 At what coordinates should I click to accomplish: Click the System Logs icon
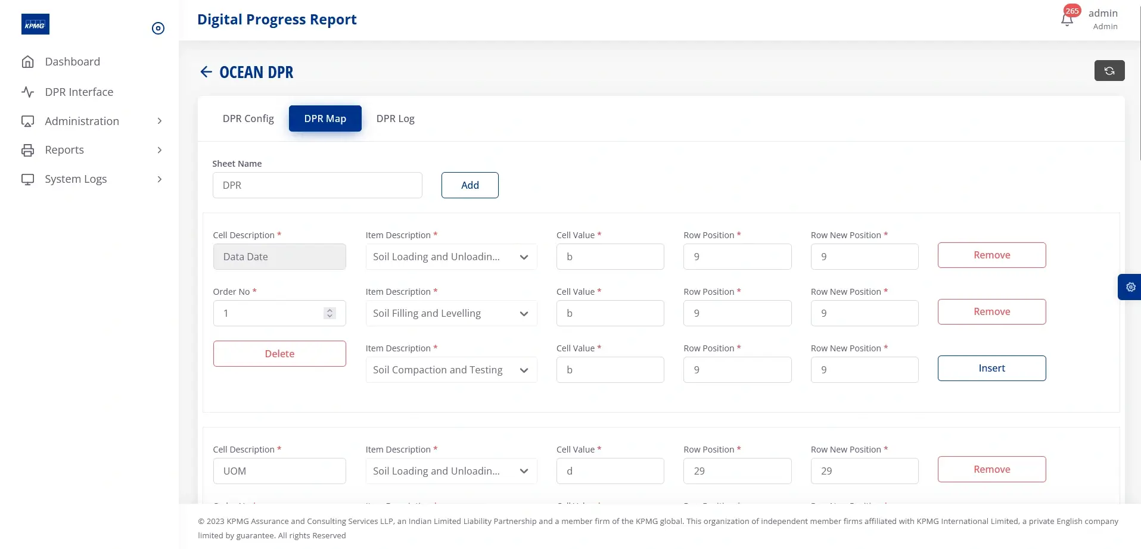tap(28, 179)
